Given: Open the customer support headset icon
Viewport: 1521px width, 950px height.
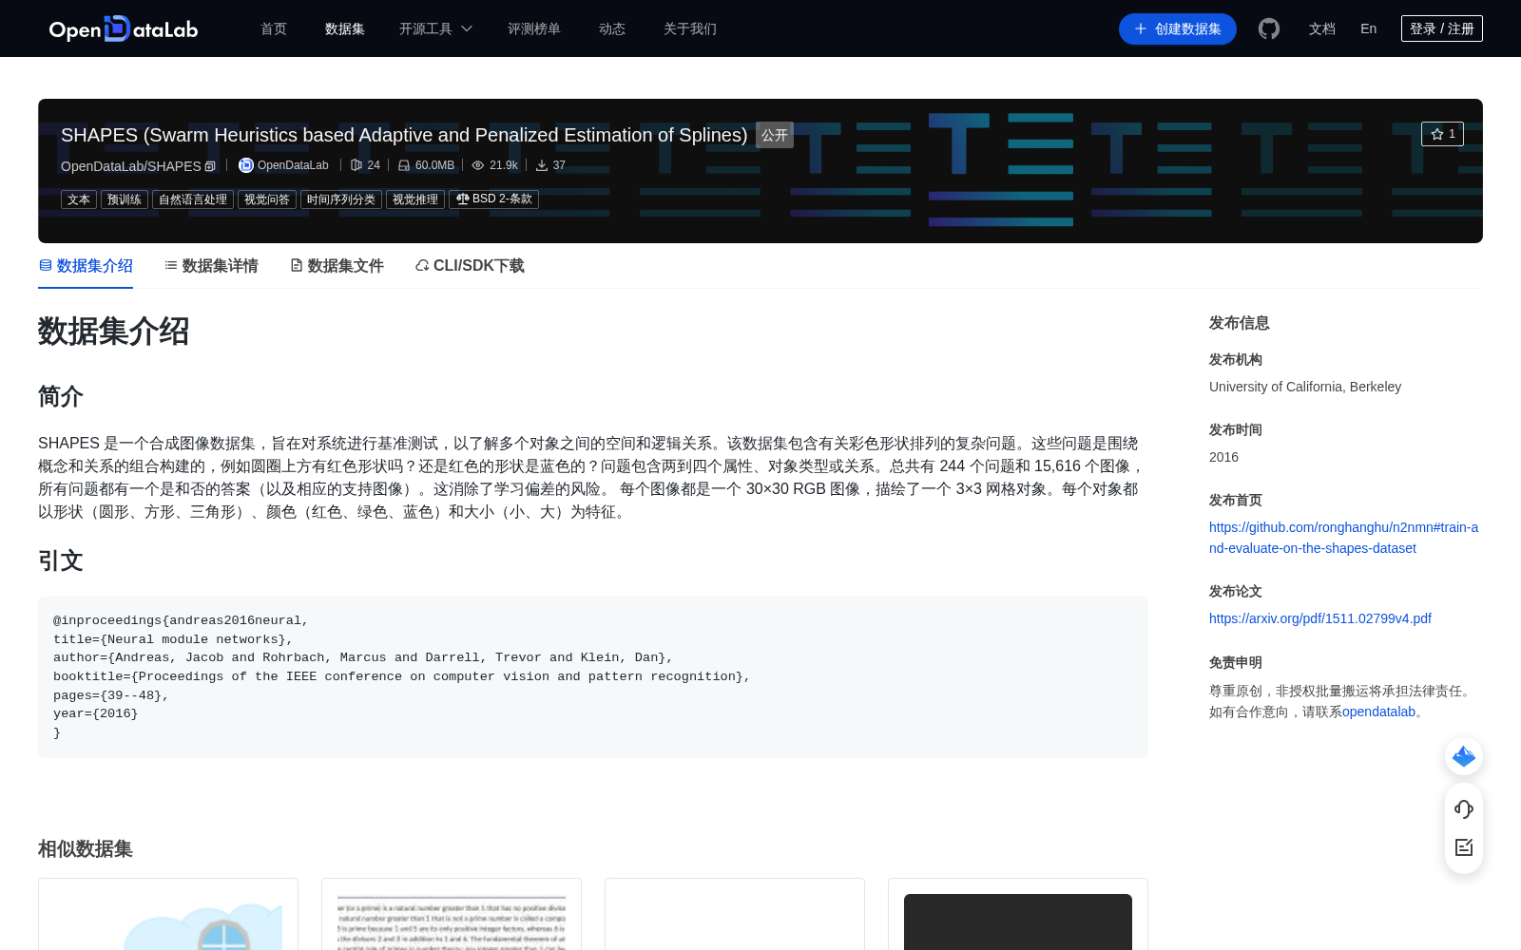Looking at the screenshot, I should pos(1464,808).
